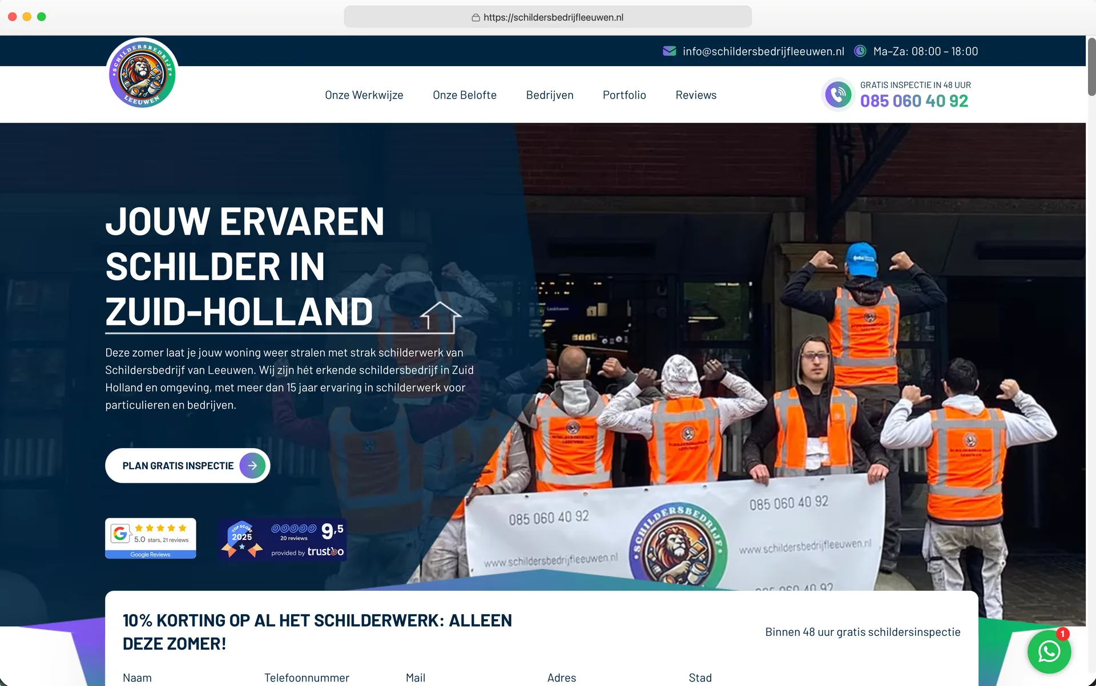Click Gratis Inspectie in 48 uur text
This screenshot has height=686, width=1096.
point(916,85)
